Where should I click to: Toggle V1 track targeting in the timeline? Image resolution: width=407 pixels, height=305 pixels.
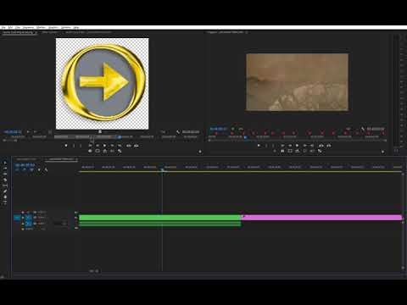point(29,218)
